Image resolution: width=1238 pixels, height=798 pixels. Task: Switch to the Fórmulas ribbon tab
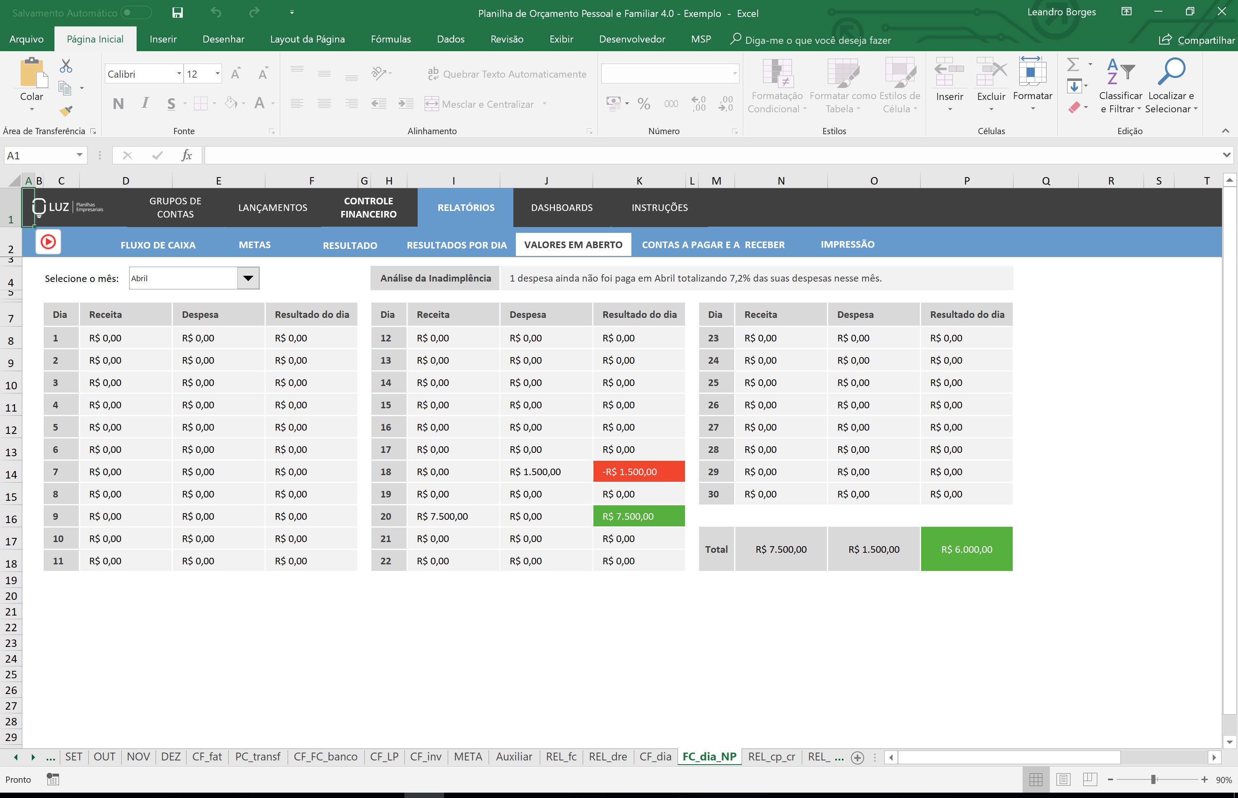(390, 39)
